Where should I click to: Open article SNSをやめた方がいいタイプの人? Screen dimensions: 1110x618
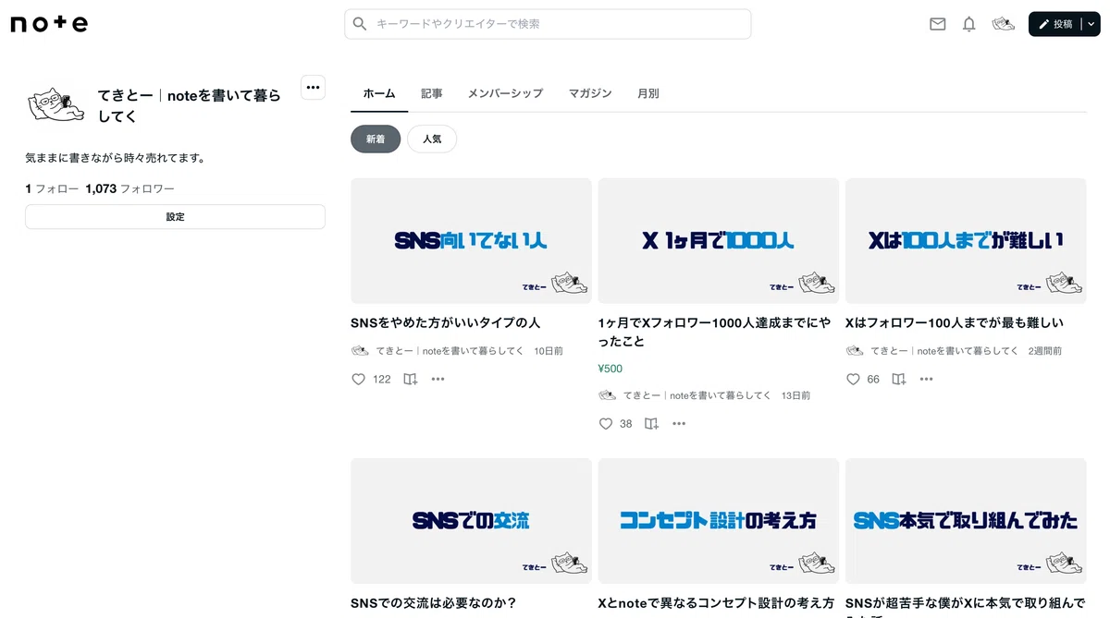click(446, 323)
